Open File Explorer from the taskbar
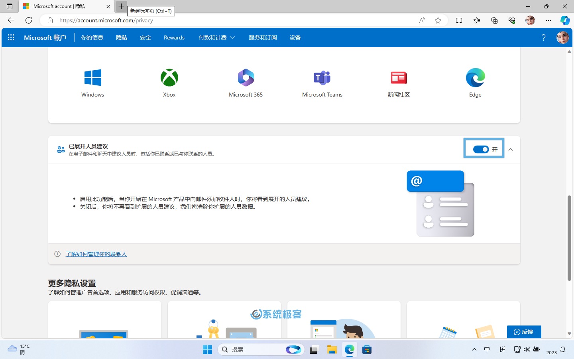 coord(332,349)
